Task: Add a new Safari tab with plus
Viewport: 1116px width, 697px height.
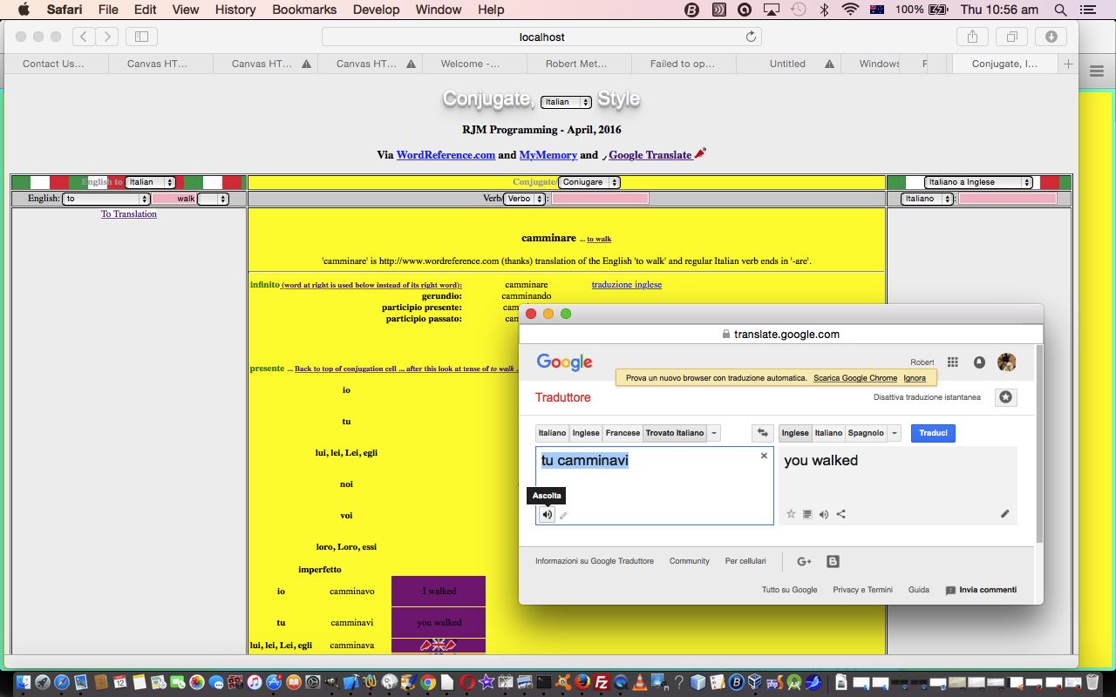Action: (1068, 64)
